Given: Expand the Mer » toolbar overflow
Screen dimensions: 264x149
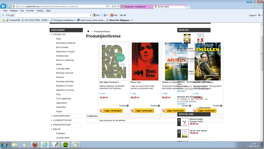Looking at the screenshot, I should pos(123,15).
